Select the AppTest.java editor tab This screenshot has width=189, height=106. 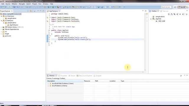[x=53, y=11]
